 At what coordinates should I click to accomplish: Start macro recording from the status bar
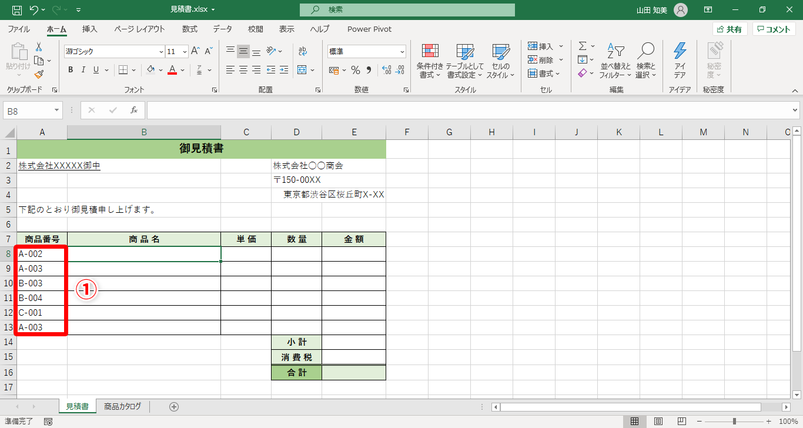(48, 422)
